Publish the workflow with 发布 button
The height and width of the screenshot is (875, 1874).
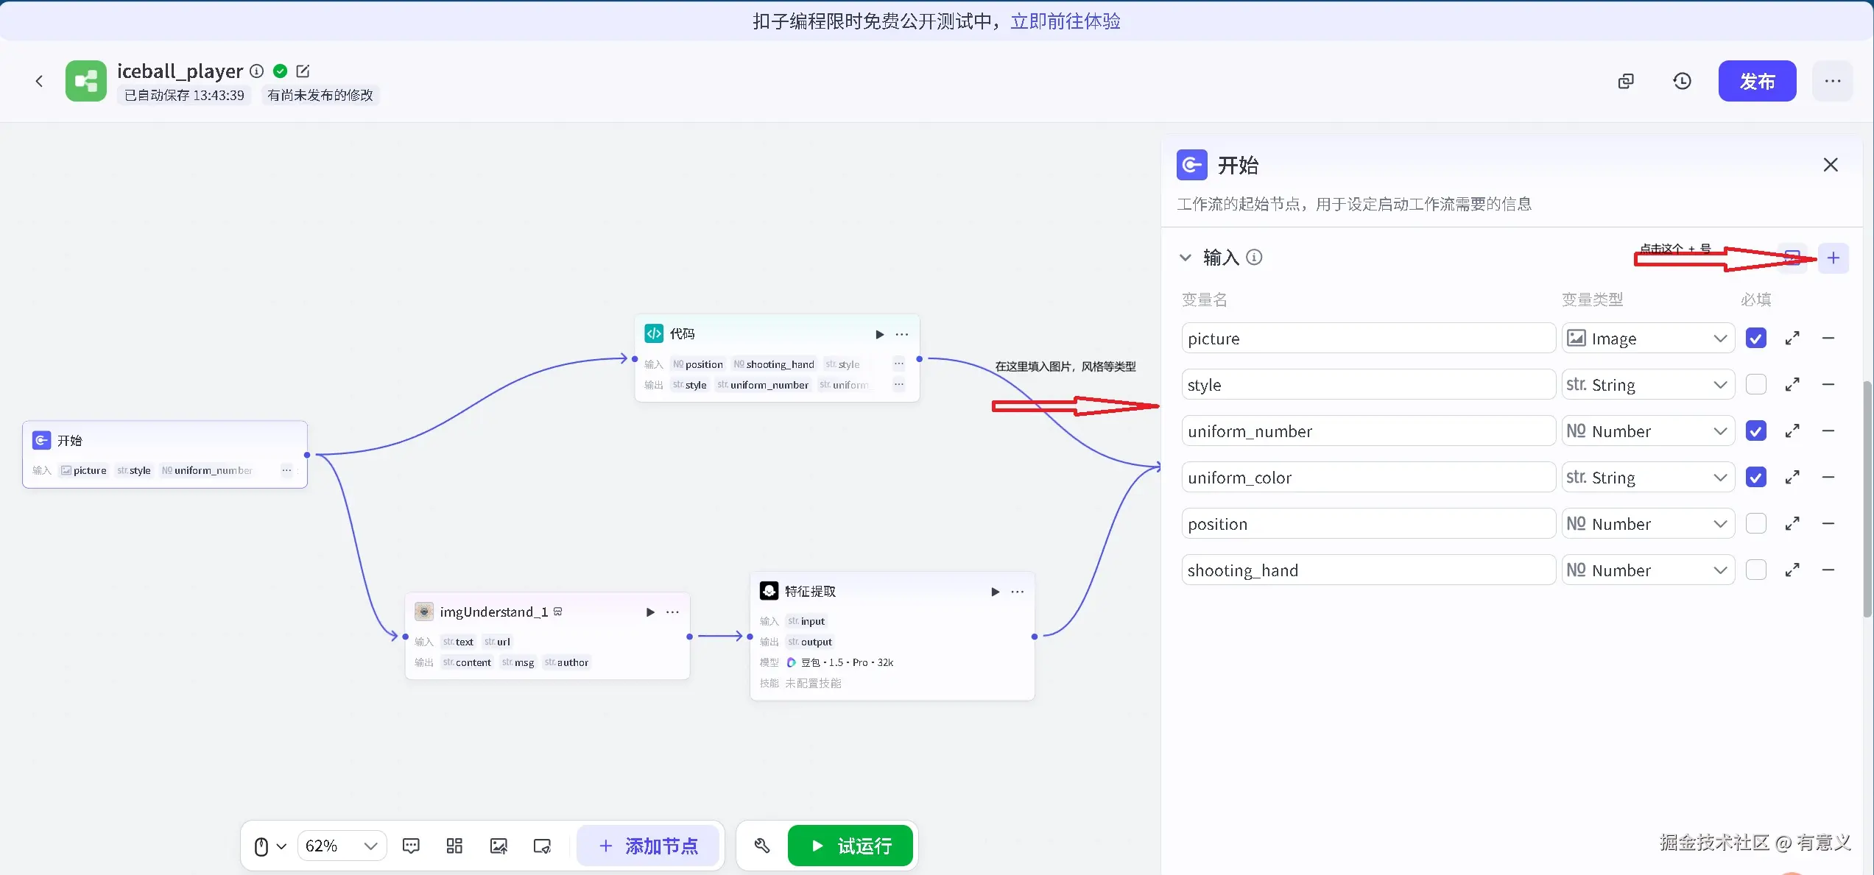(1757, 81)
